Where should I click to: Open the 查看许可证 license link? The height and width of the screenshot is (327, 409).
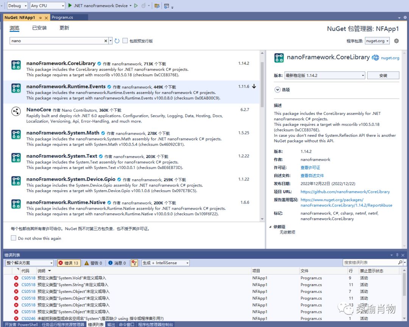[x=310, y=167]
